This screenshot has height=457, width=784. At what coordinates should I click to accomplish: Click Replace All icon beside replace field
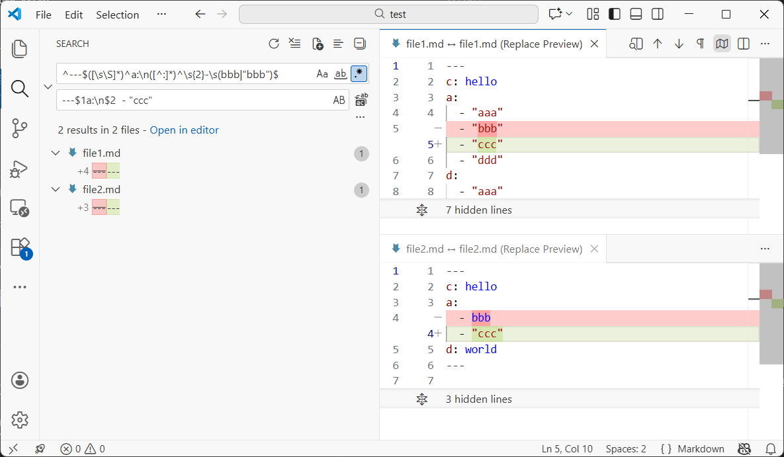[x=361, y=100]
